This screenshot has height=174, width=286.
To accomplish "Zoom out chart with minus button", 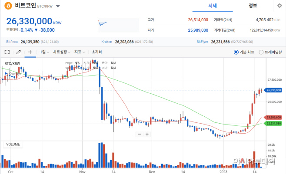I will coord(140,134).
